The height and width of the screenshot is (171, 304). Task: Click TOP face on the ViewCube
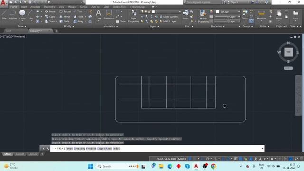point(288,52)
